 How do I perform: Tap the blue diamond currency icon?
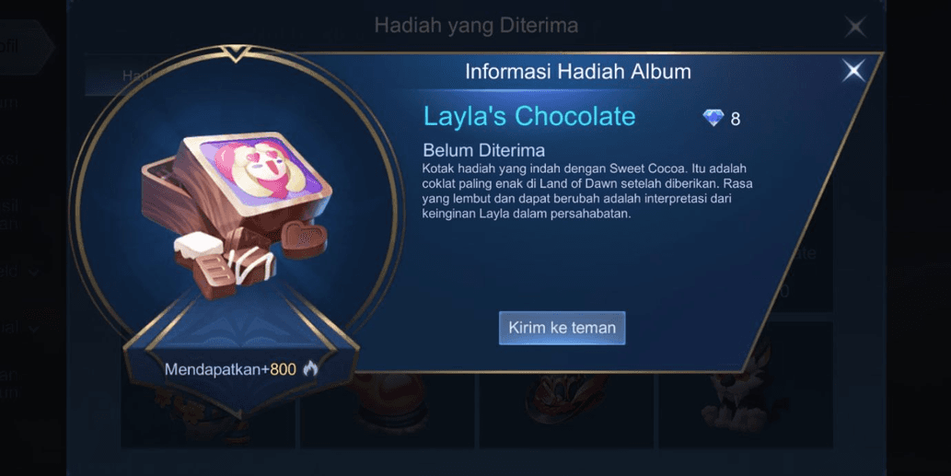(713, 117)
